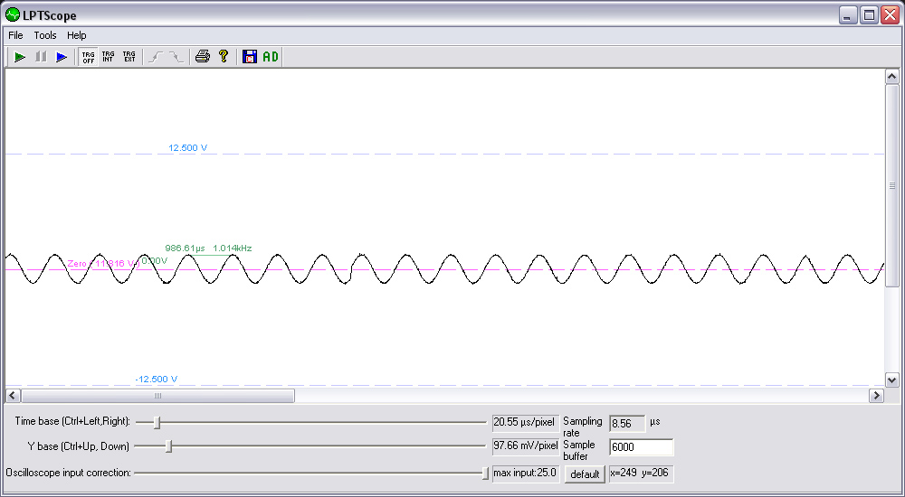Click the 986.61µs period readout
This screenshot has width=905, height=497.
pos(185,248)
